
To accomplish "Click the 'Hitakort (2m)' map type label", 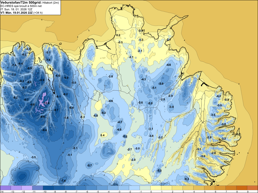I will (x=51, y=3).
